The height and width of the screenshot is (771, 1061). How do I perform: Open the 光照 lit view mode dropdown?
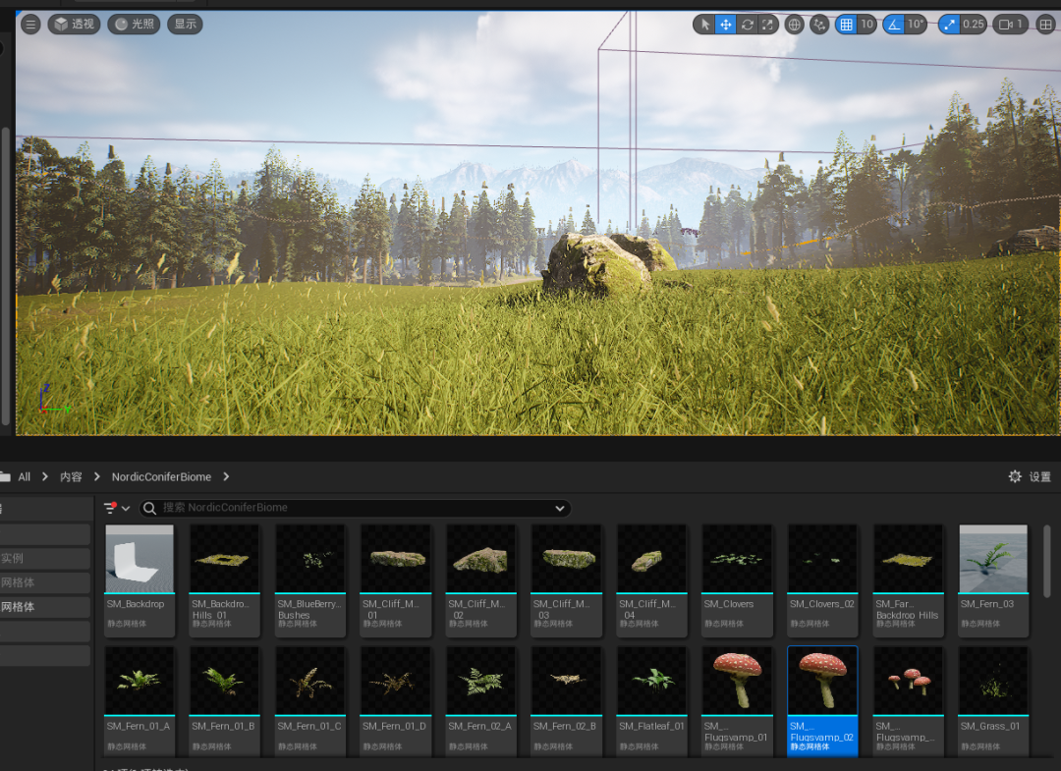pyautogui.click(x=134, y=25)
